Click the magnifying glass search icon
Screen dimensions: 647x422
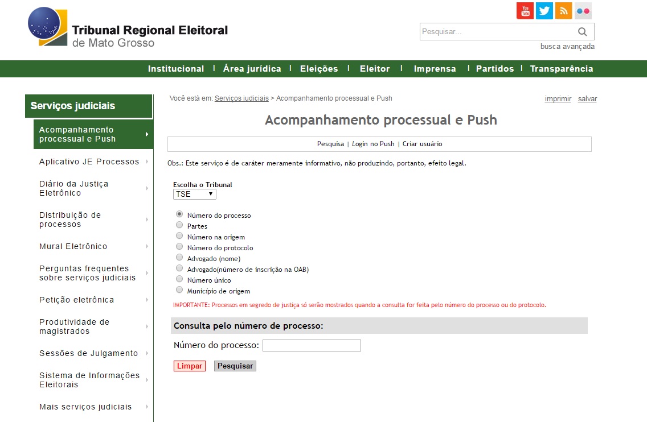pyautogui.click(x=582, y=32)
